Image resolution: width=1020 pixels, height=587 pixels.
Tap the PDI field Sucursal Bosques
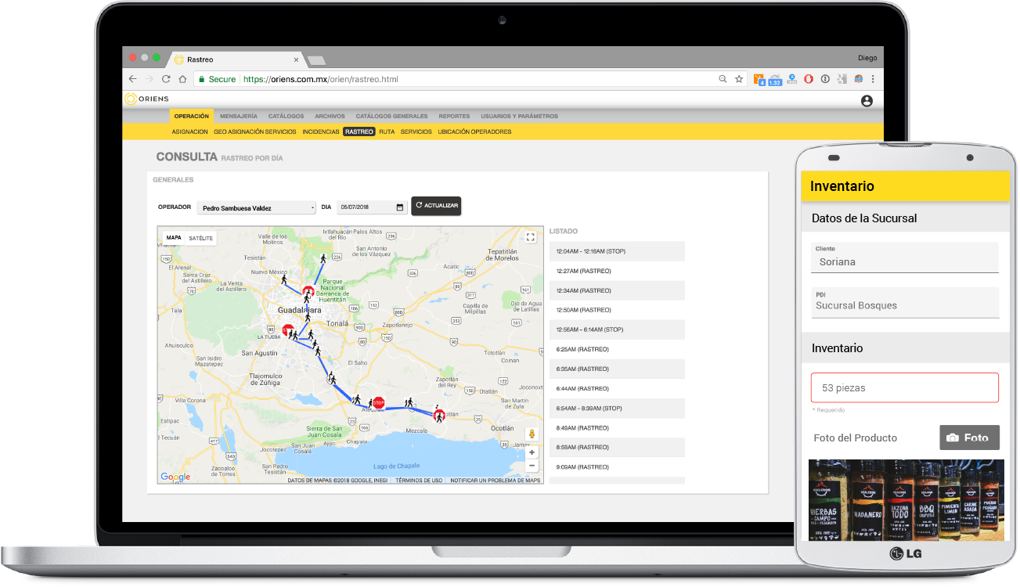pyautogui.click(x=905, y=302)
